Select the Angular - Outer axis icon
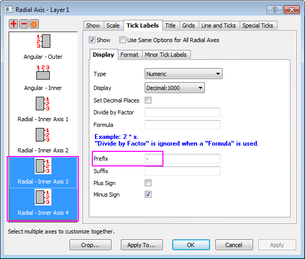 (x=43, y=41)
